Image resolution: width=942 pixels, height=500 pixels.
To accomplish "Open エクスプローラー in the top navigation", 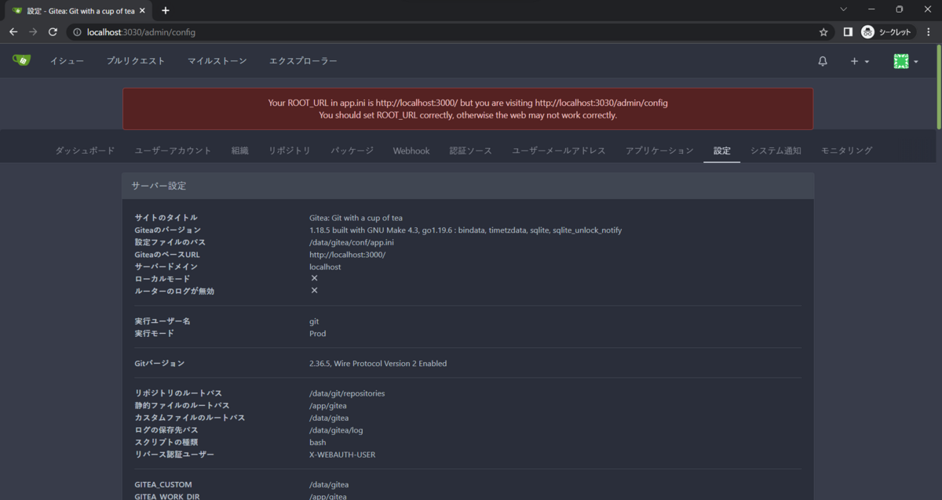I will [303, 61].
